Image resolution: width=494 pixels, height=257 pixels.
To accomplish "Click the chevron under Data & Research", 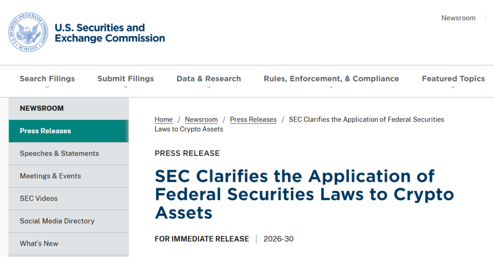I will point(208,87).
